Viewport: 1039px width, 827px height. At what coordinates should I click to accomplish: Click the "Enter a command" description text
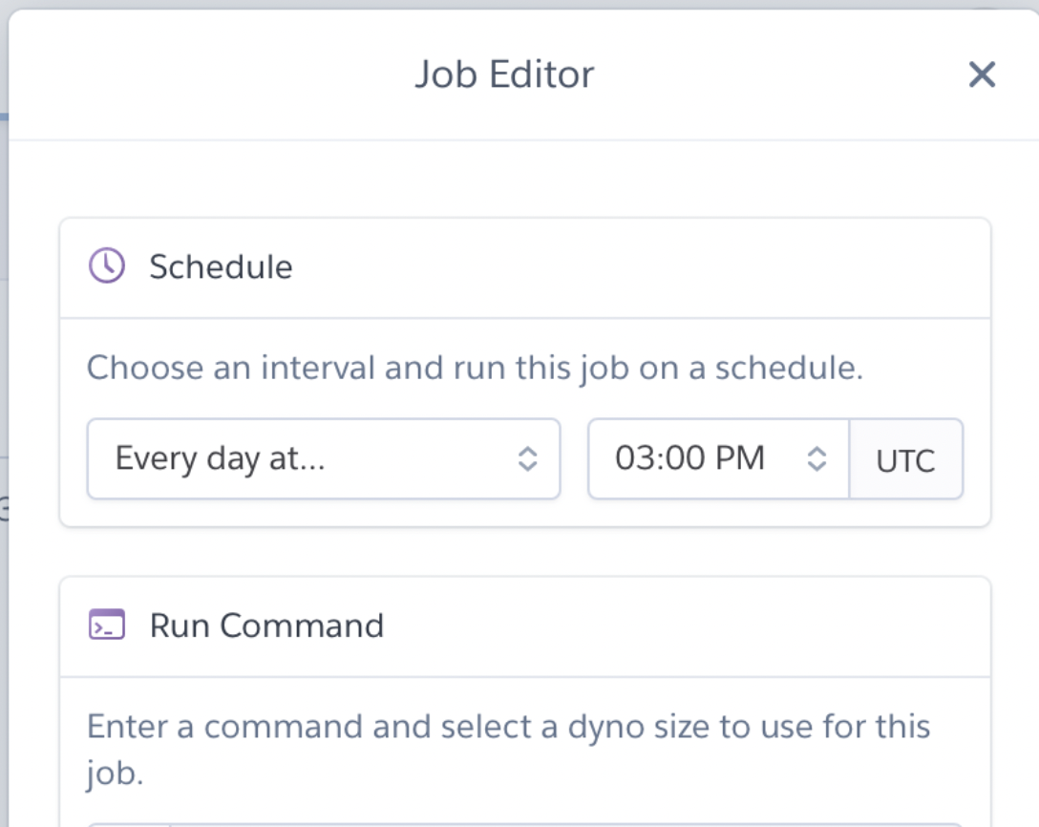pyautogui.click(x=508, y=727)
